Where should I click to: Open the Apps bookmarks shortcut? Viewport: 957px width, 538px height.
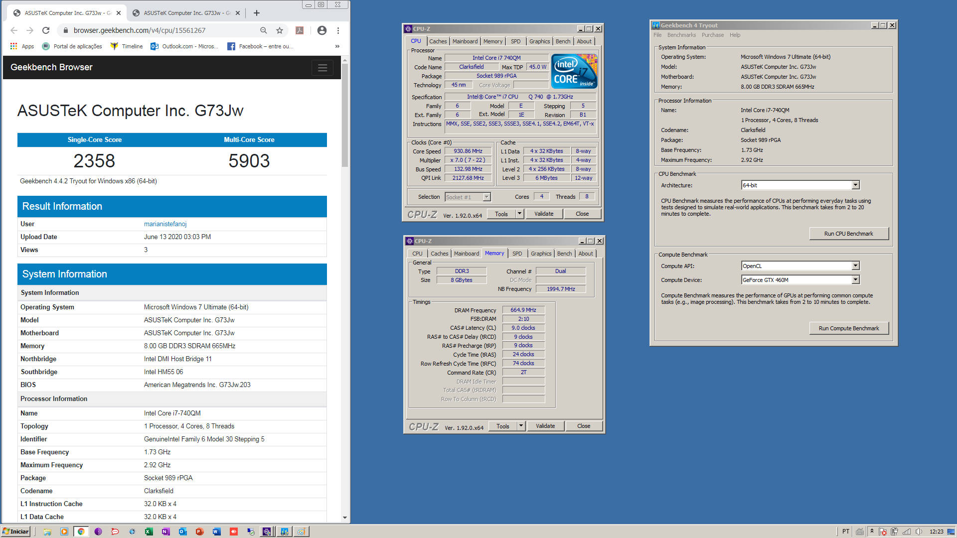[x=22, y=46]
